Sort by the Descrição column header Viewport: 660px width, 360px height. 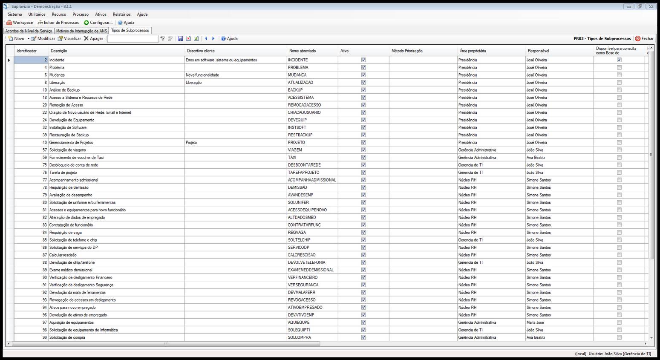[116, 51]
